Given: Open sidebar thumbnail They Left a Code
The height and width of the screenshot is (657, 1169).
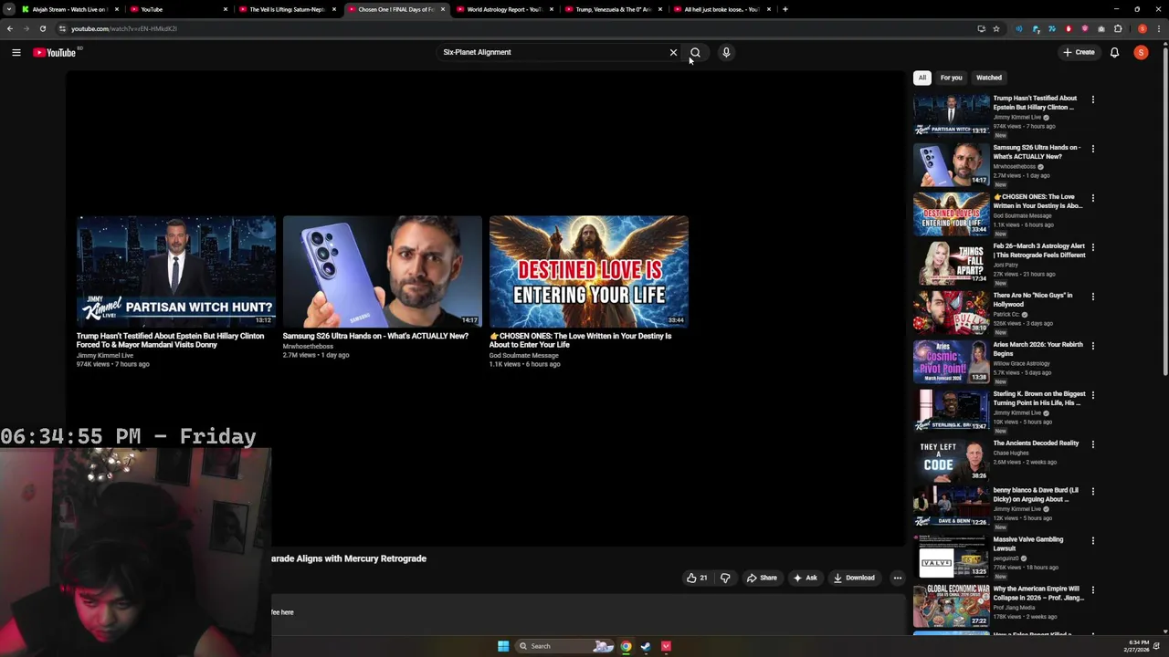Looking at the screenshot, I should point(951,459).
